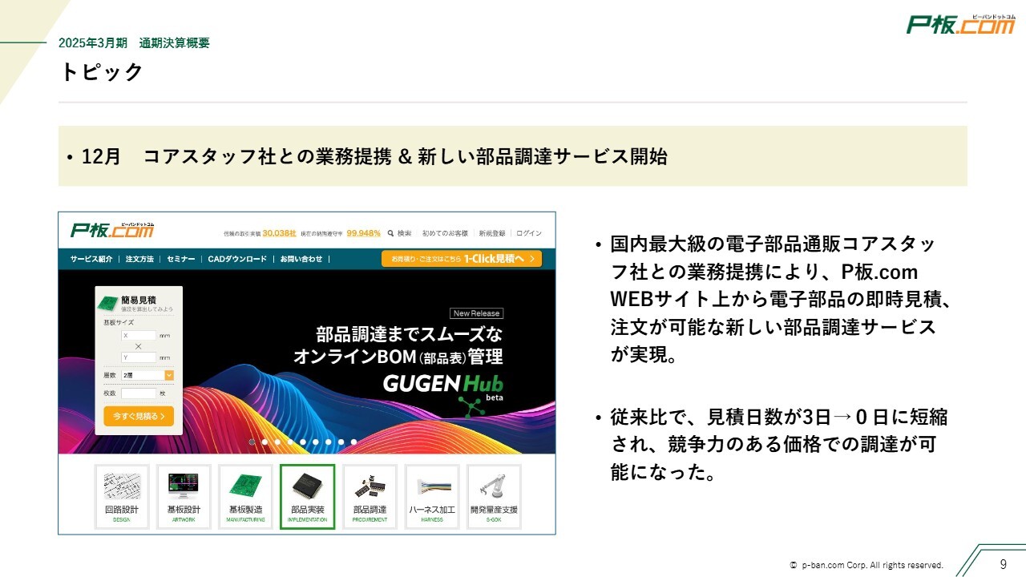Click the P板.com logo in website header

tap(112, 230)
